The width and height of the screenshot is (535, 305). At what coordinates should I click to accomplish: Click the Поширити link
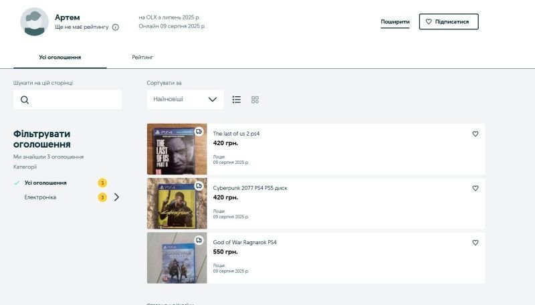pyautogui.click(x=395, y=21)
